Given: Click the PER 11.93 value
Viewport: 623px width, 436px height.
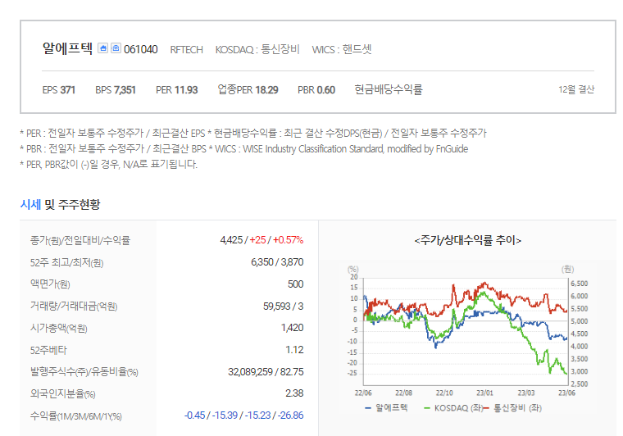Looking at the screenshot, I should 176,90.
